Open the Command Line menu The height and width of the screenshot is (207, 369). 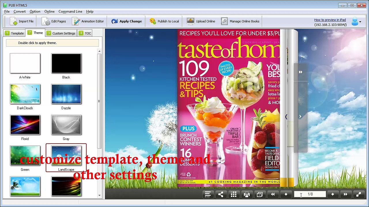(70, 11)
